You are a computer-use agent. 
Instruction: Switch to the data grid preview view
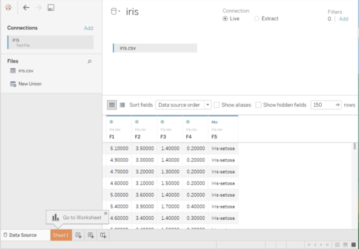click(x=112, y=105)
